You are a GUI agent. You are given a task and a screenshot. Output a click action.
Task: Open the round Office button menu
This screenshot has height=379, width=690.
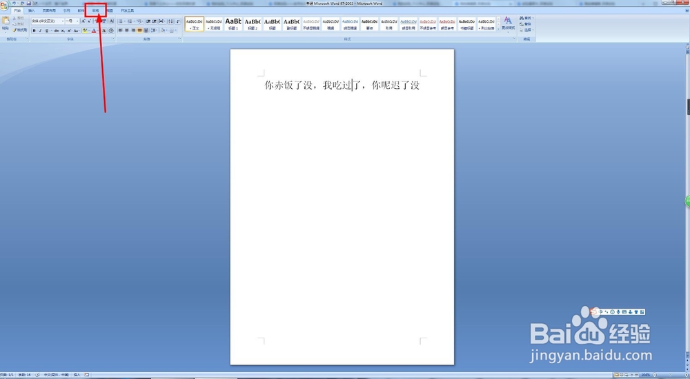tap(4, 6)
